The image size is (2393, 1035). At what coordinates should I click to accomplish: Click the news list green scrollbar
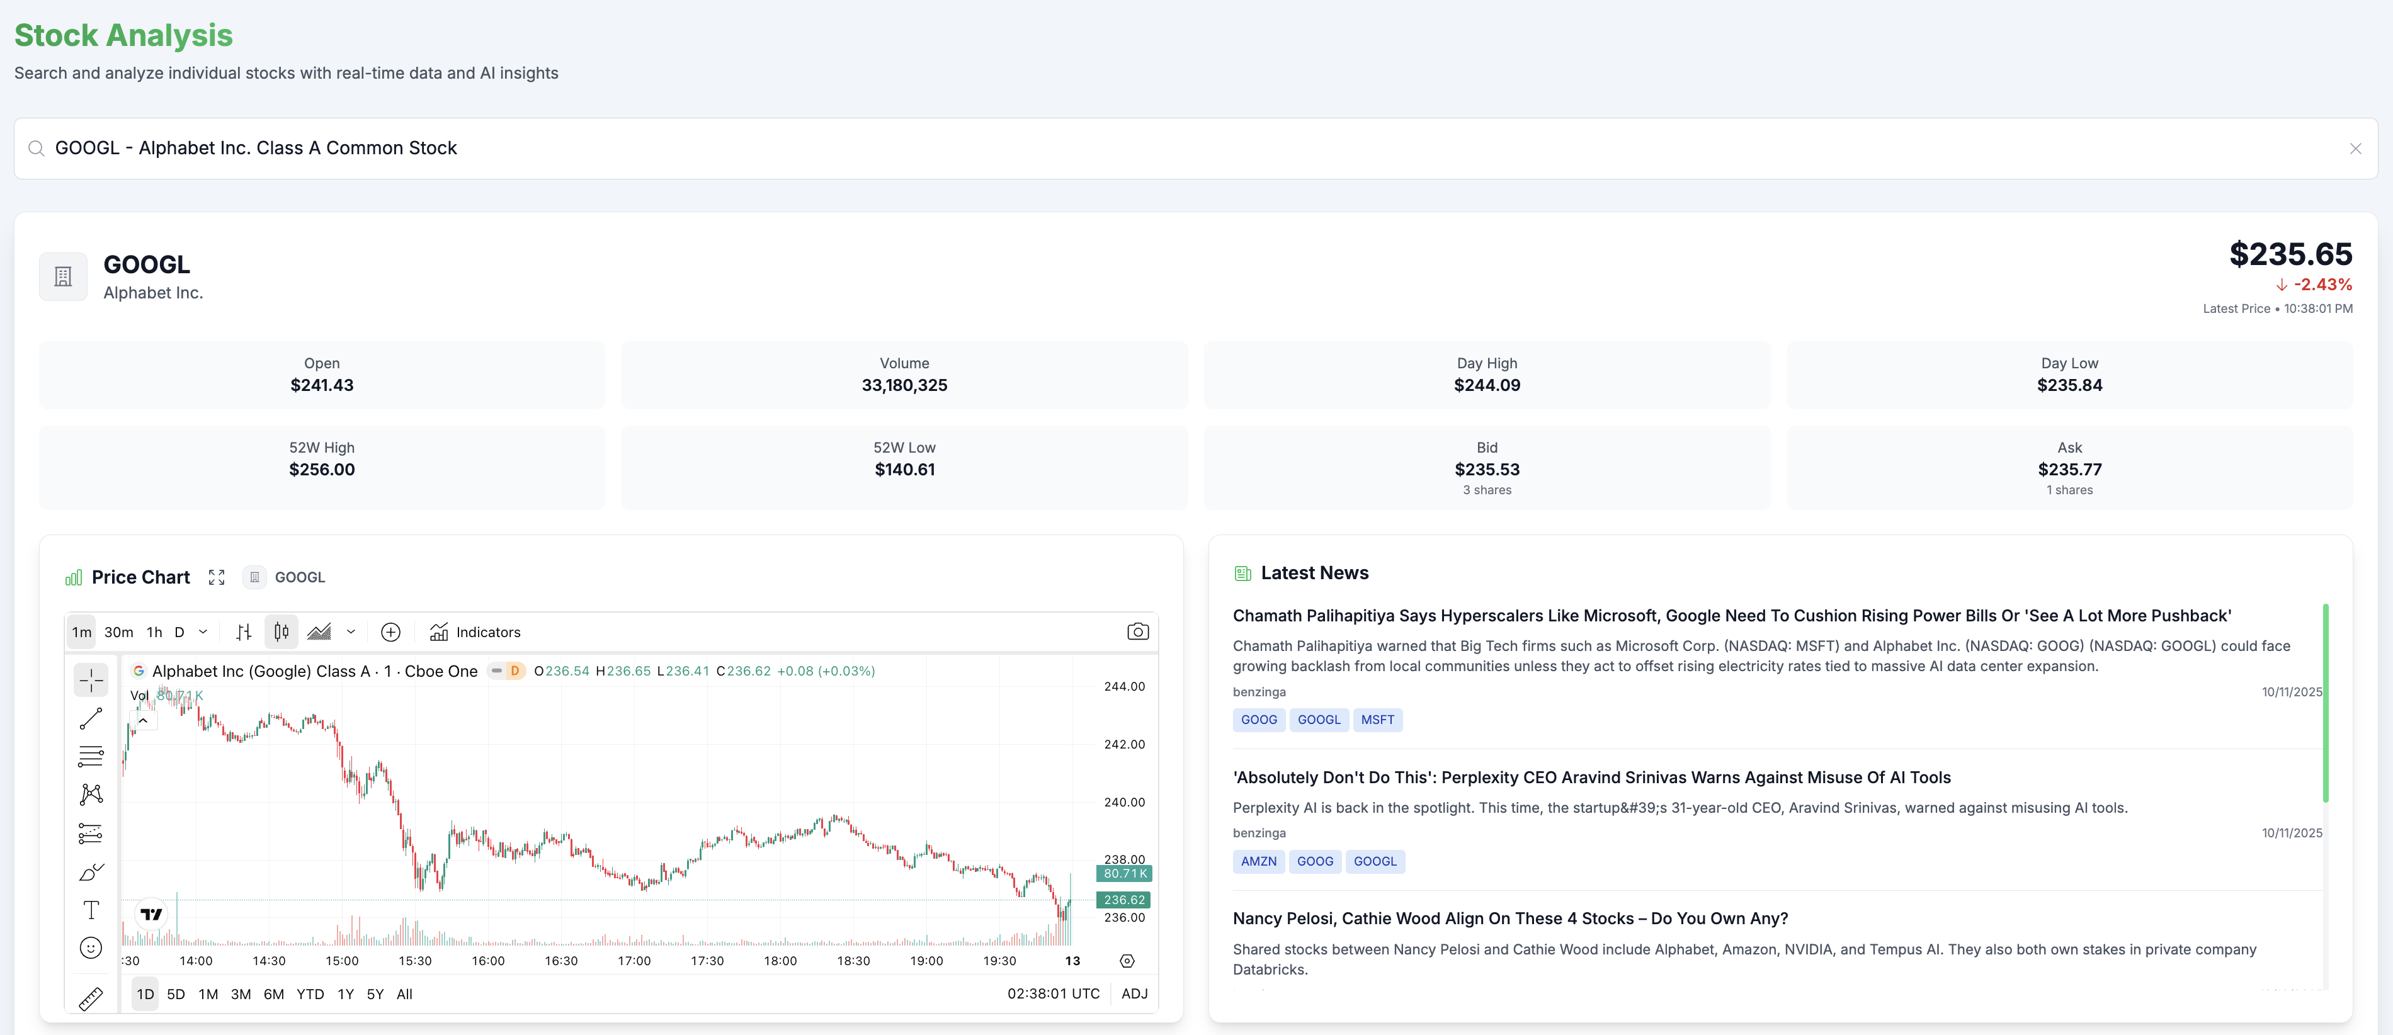point(2325,703)
